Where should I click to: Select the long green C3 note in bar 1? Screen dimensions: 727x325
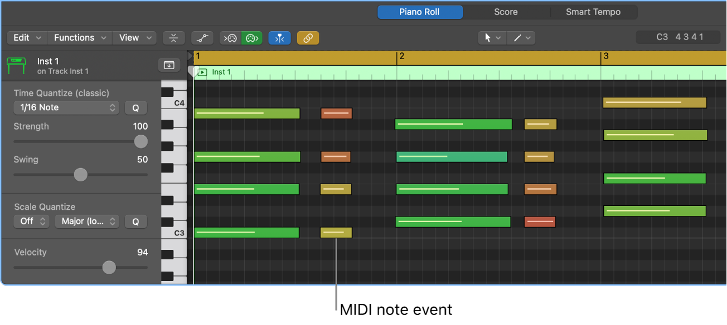[x=246, y=233]
